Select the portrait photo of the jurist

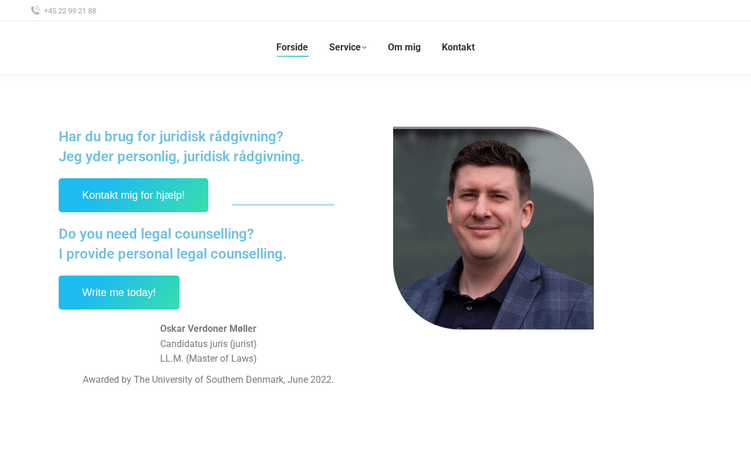tap(493, 228)
